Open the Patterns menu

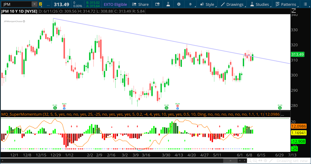pos(286,4)
